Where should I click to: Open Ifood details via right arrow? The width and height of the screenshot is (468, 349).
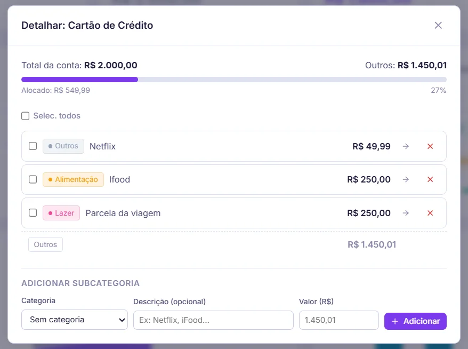coord(406,179)
